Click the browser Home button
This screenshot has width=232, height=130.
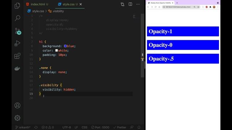pos(159,7)
